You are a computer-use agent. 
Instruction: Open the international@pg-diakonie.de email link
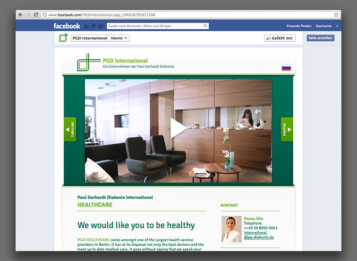coord(259,235)
